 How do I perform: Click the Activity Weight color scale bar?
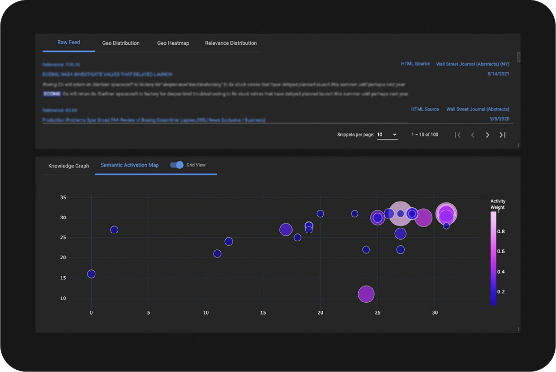493,258
